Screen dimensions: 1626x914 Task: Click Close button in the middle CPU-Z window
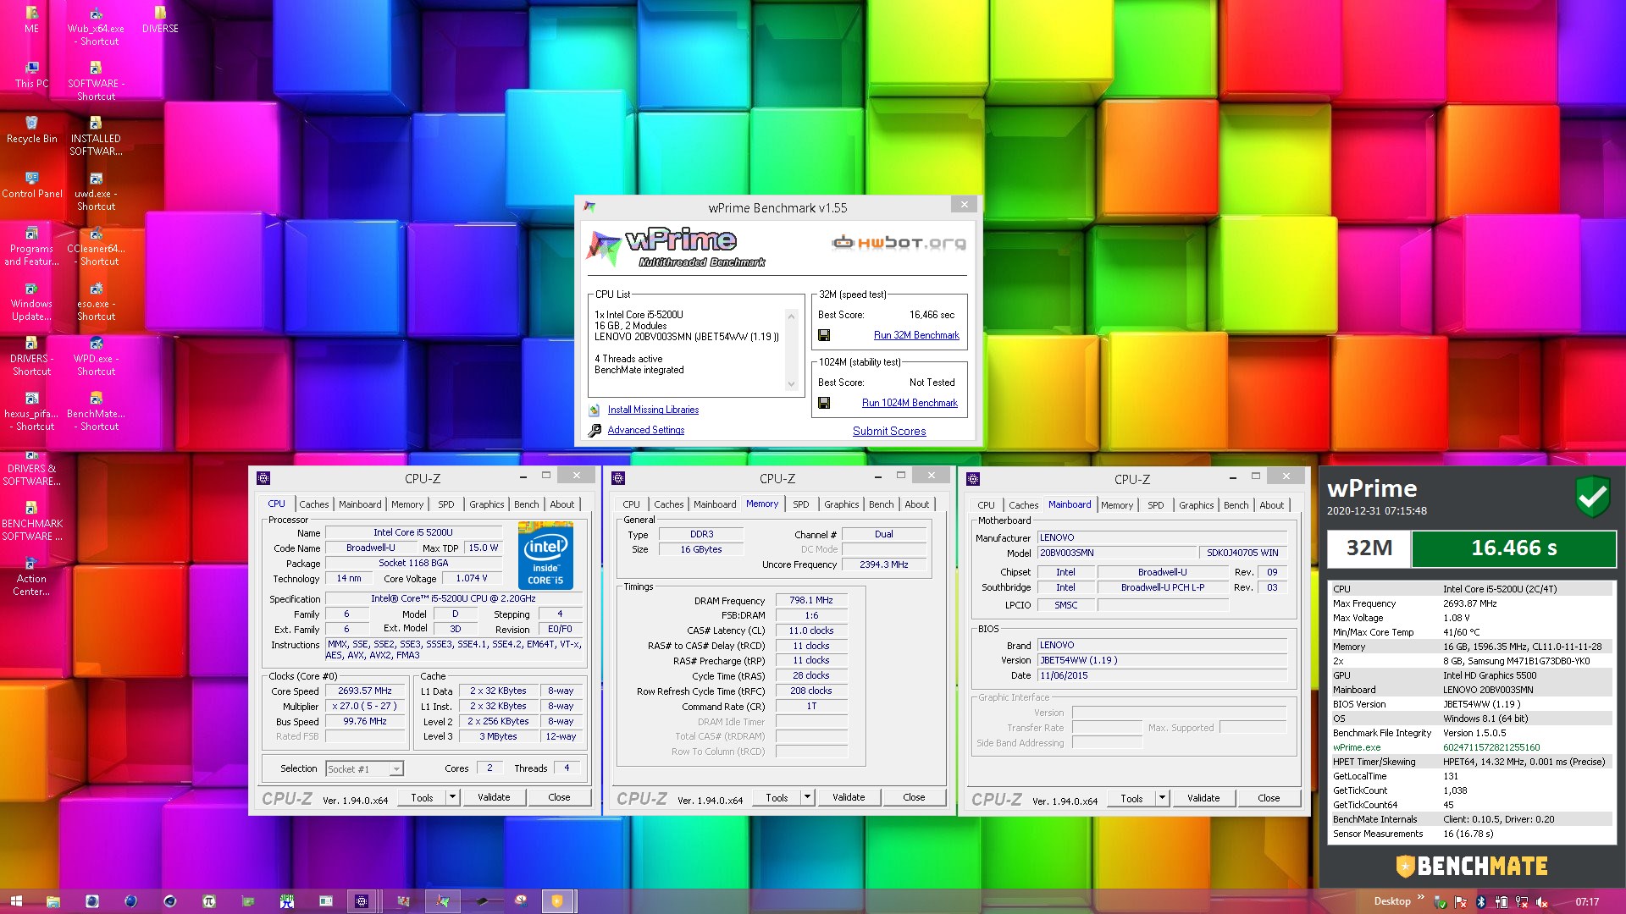914,797
